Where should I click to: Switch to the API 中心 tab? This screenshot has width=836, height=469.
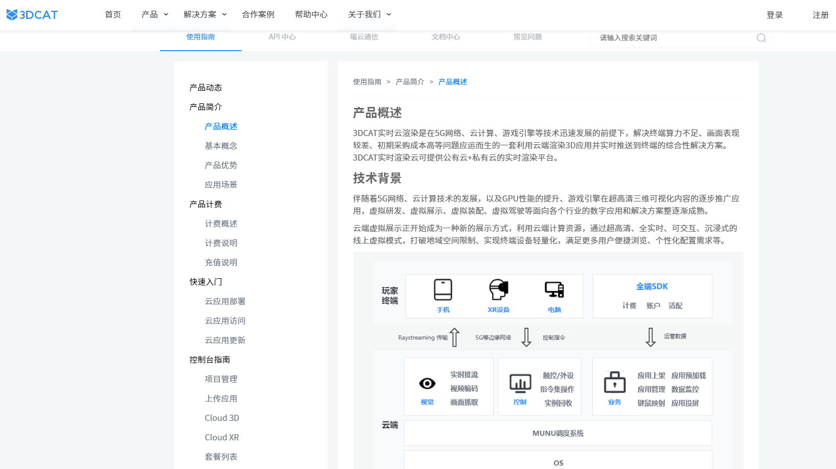pyautogui.click(x=283, y=37)
